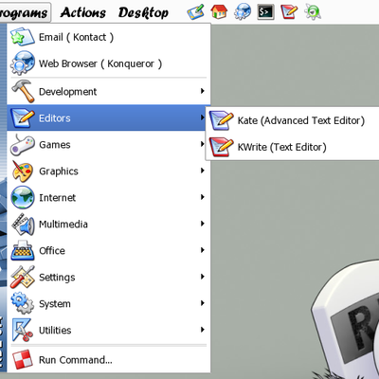The height and width of the screenshot is (379, 379).
Task: Open the Programs menu in the panel
Action: (25, 12)
